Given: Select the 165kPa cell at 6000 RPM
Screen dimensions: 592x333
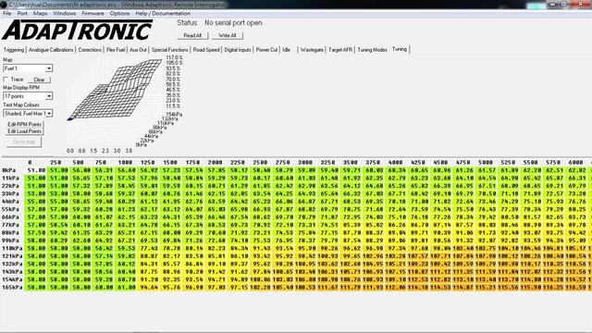Looking at the screenshot, I should pos(576,288).
